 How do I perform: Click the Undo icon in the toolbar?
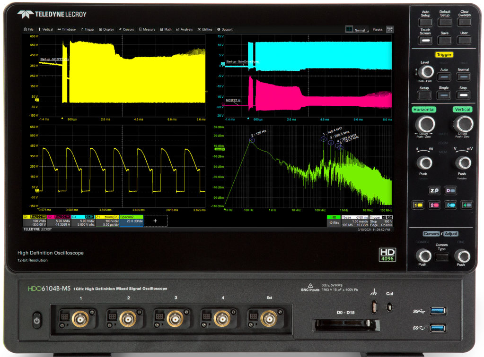click(390, 29)
